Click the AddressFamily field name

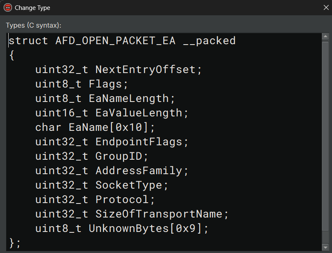point(139,170)
